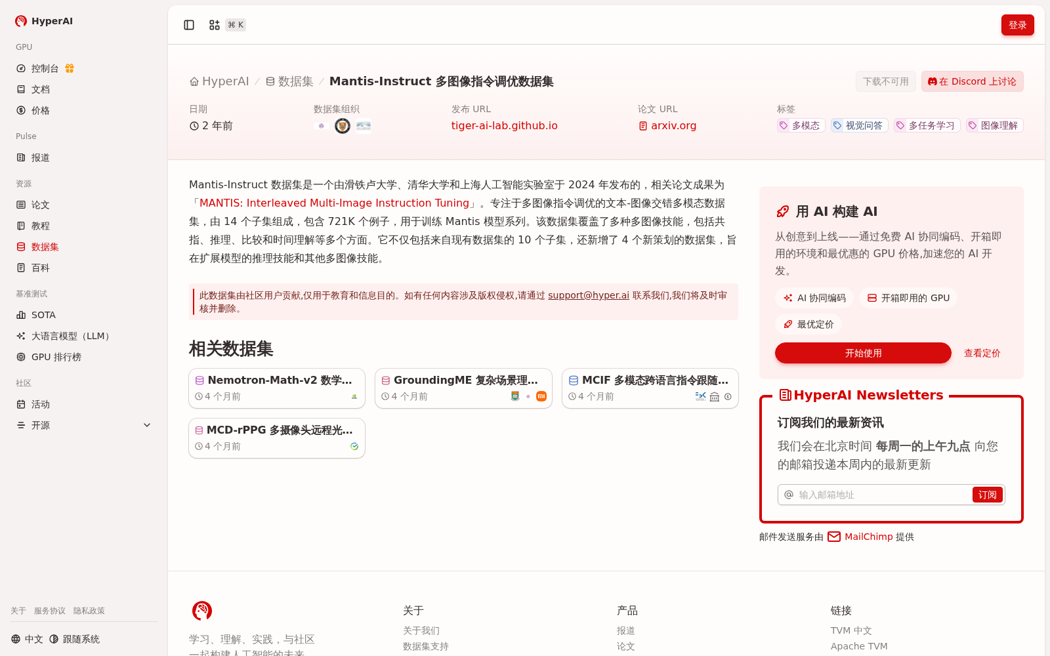Open the Nemotron-Math-v2 dataset card

(x=277, y=388)
